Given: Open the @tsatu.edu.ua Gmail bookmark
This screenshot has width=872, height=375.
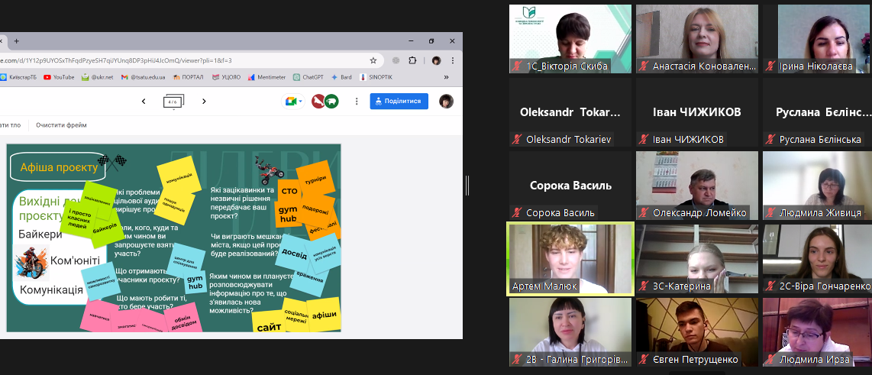Looking at the screenshot, I should click(143, 77).
